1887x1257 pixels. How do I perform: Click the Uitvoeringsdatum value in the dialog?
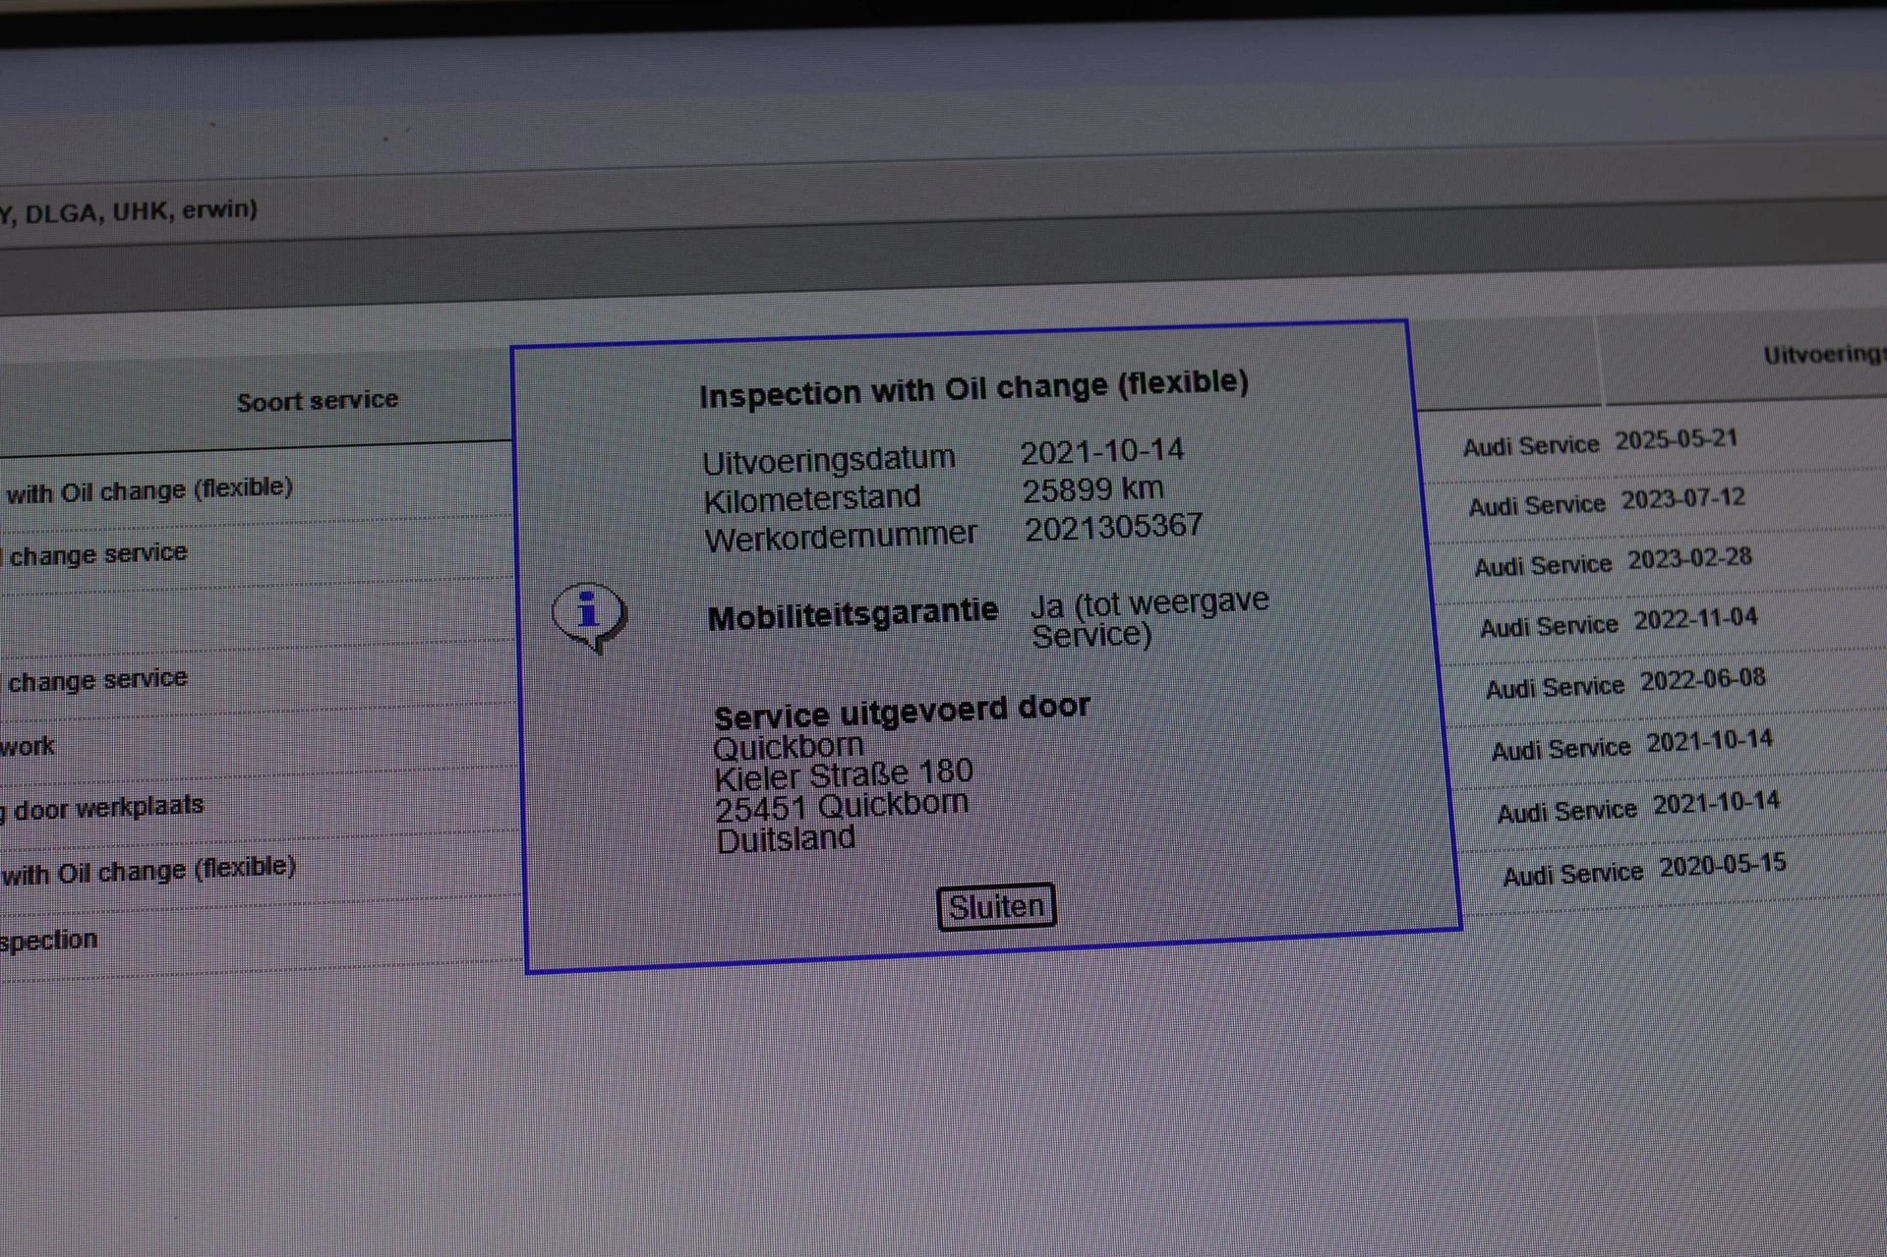1101,451
